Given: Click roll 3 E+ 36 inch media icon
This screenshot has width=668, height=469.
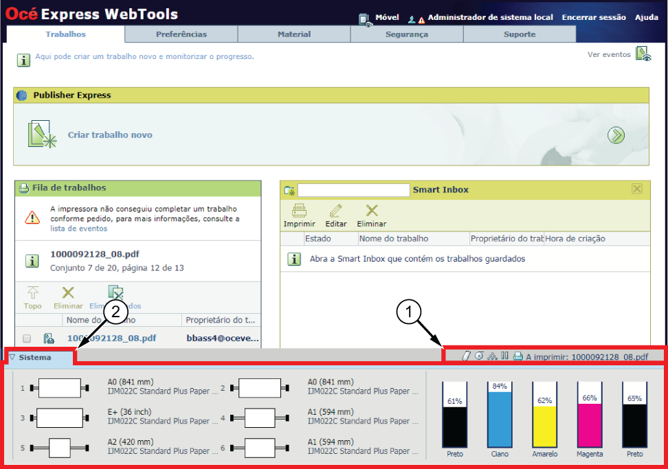Looking at the screenshot, I should pos(59,418).
